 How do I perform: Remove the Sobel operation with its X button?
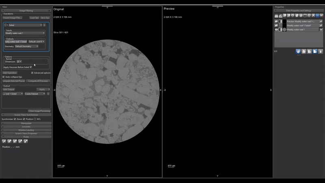click(x=44, y=25)
